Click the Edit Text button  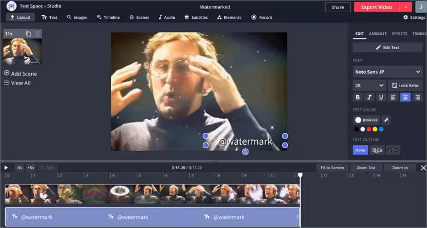click(388, 47)
